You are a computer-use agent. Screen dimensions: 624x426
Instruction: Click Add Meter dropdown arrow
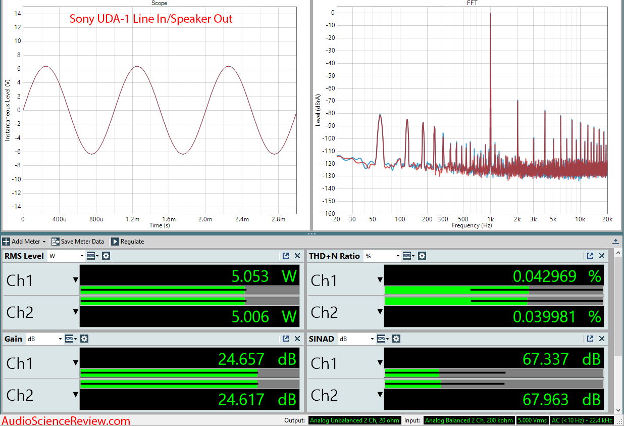pyautogui.click(x=44, y=242)
